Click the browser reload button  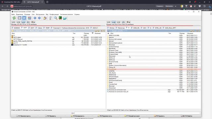[7, 6]
